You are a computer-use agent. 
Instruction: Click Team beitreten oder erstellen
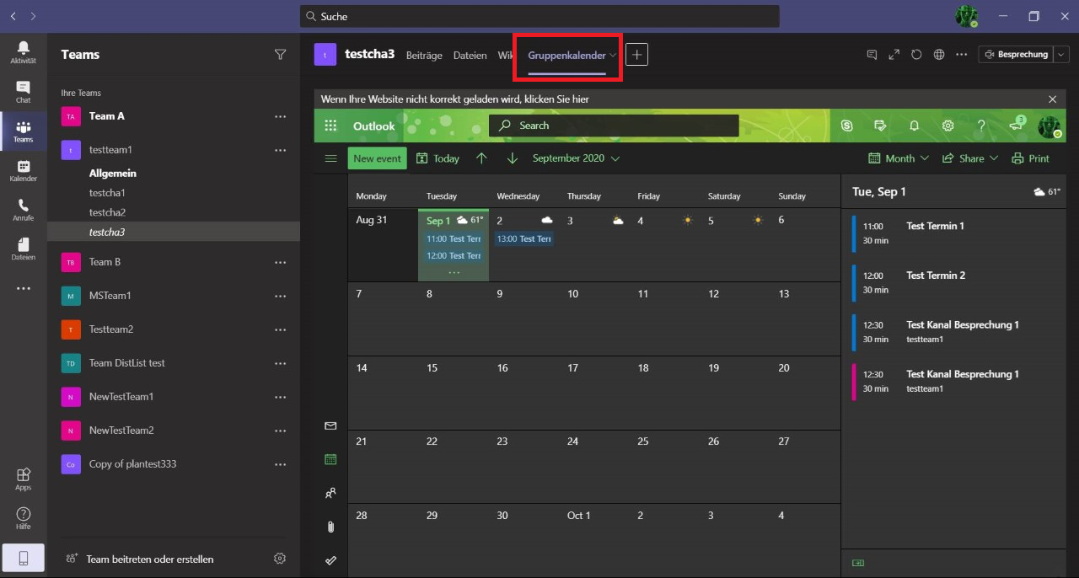coord(139,559)
